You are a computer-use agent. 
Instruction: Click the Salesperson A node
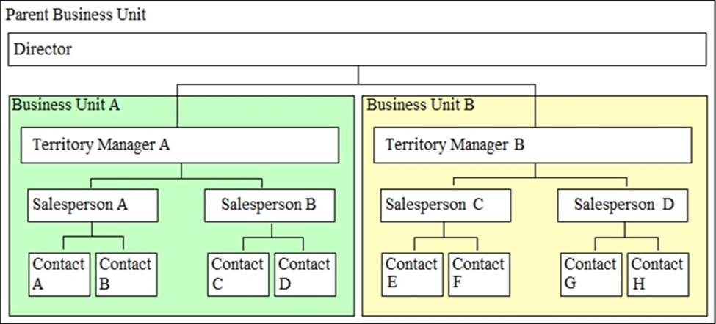[x=93, y=205]
